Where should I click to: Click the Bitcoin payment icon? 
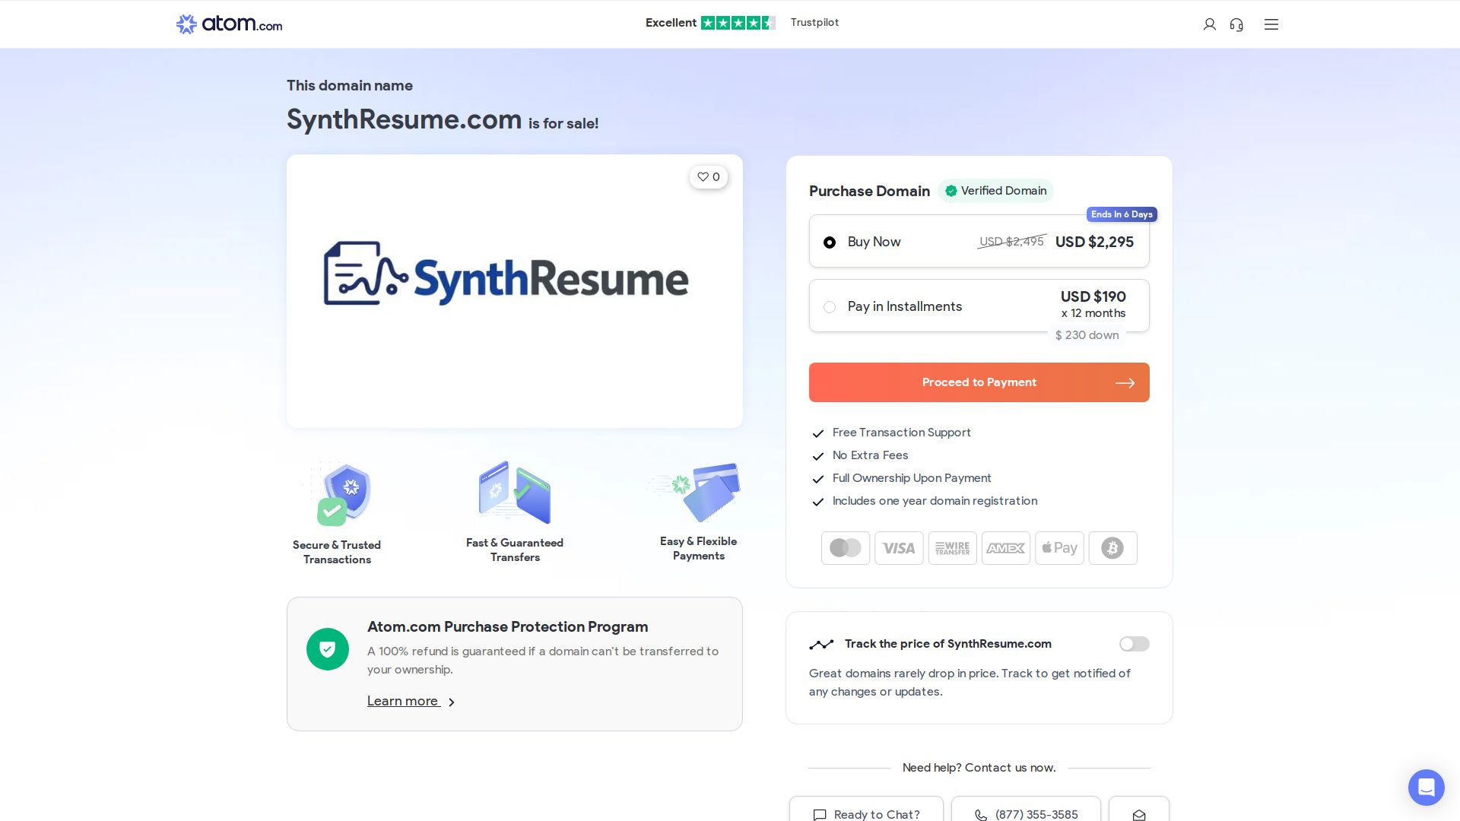point(1112,547)
